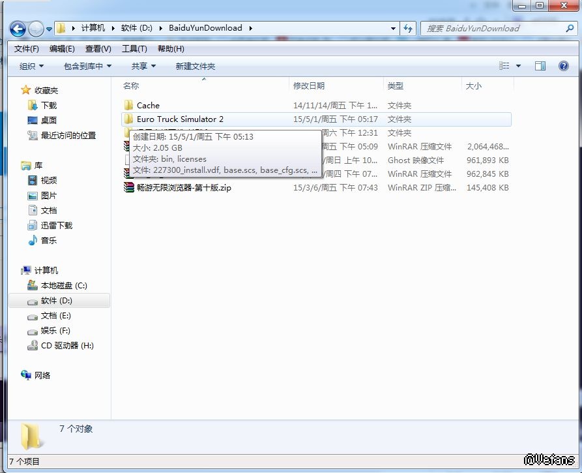Click the 网络 network icon
582x473 pixels.
click(26, 375)
